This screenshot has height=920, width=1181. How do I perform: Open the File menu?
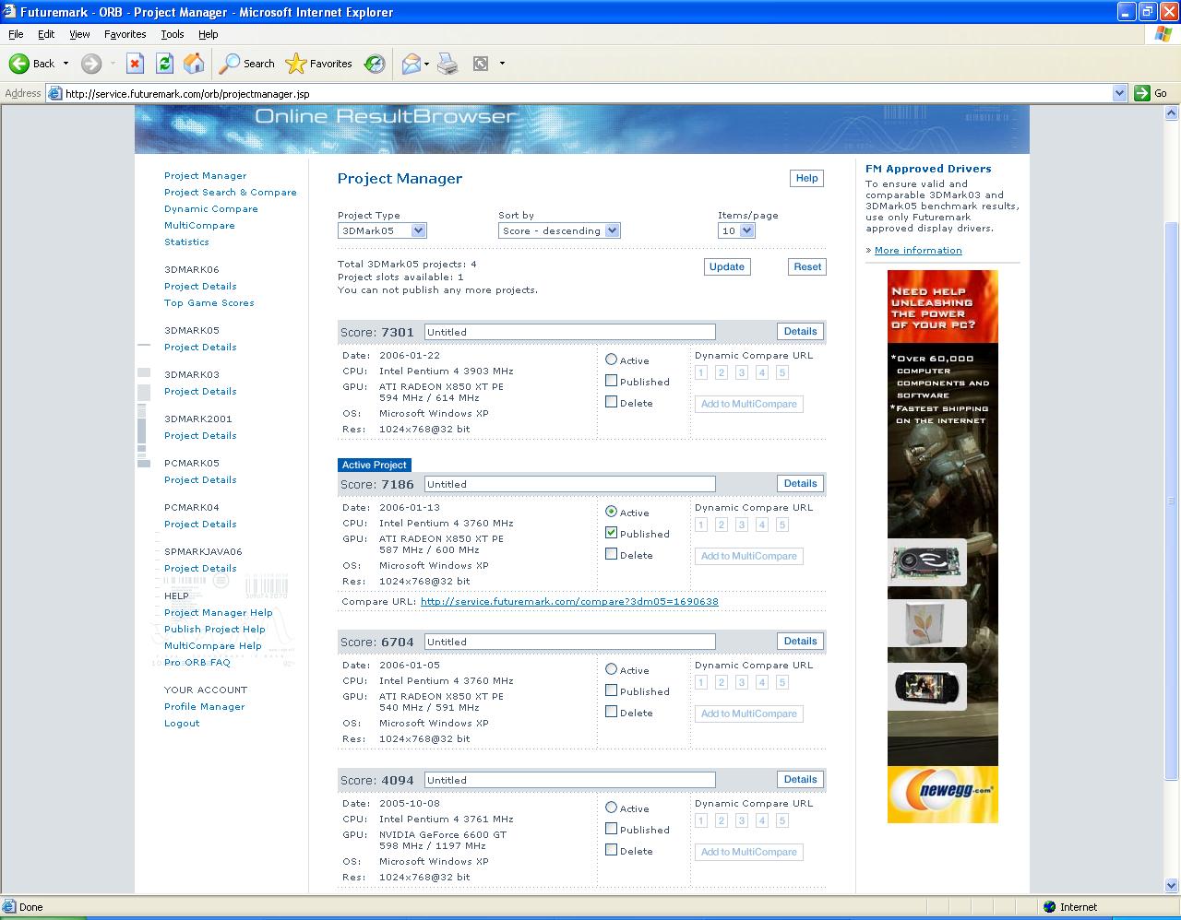click(16, 34)
